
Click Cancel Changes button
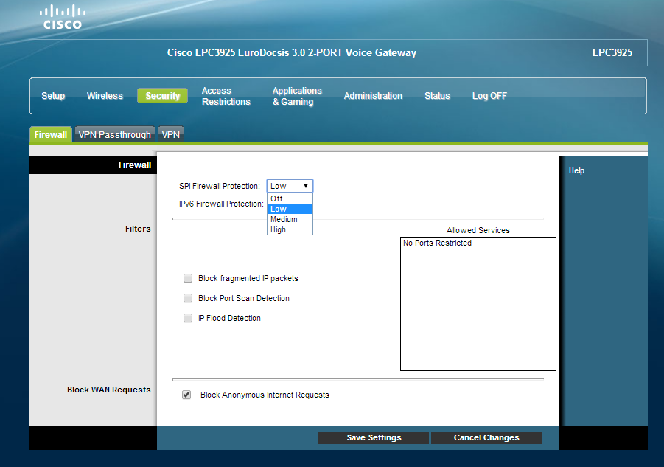486,437
